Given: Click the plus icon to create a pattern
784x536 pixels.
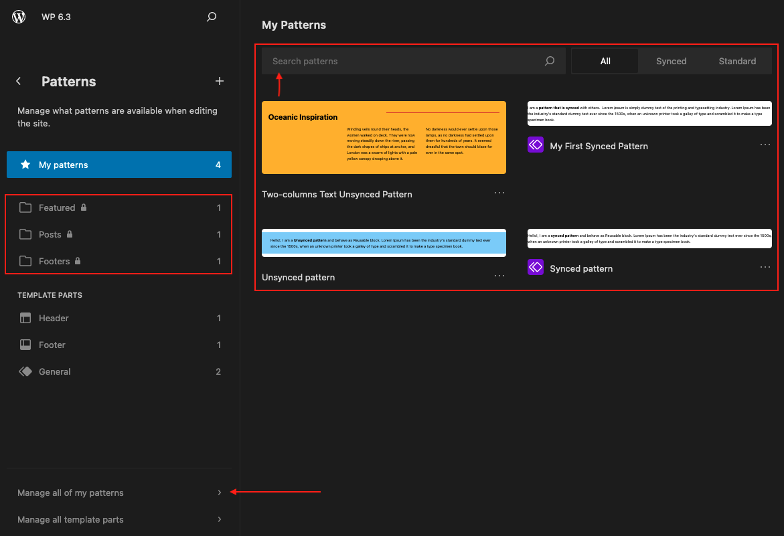Looking at the screenshot, I should (220, 81).
